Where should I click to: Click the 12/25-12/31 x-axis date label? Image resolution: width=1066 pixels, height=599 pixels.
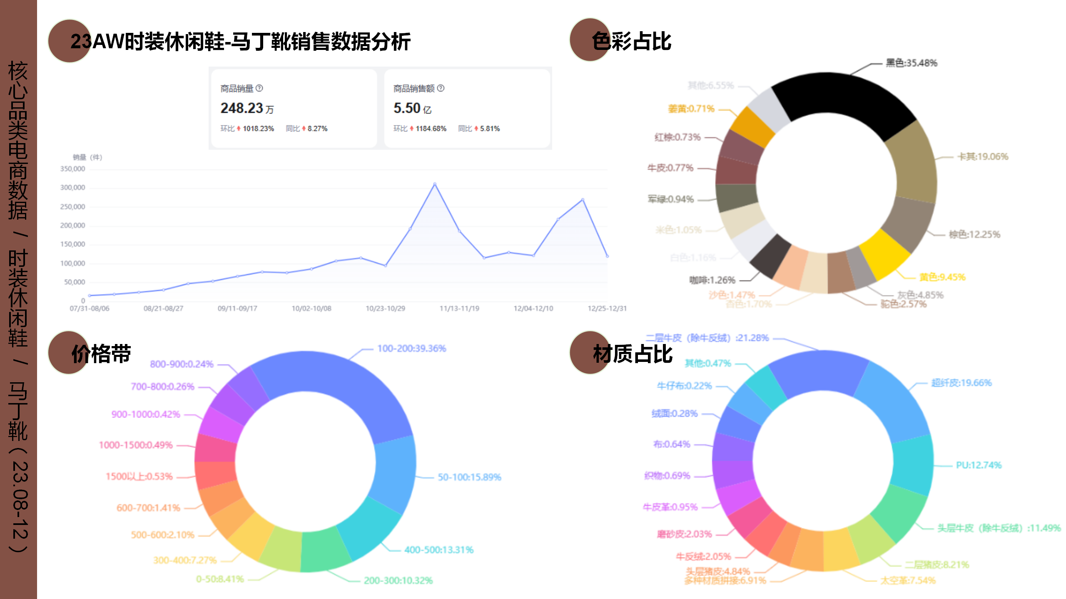pyautogui.click(x=607, y=309)
